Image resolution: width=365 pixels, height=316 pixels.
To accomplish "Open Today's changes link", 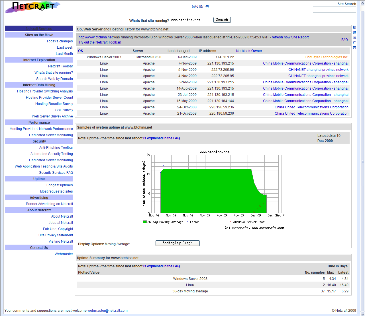I will (60, 41).
